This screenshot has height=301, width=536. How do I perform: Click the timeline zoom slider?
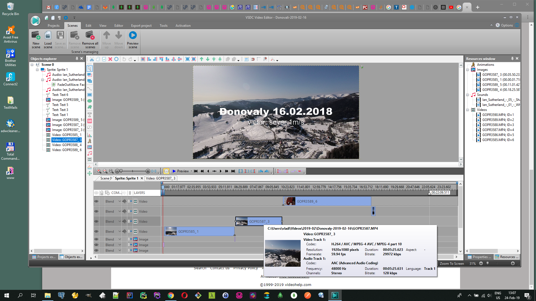coord(133,171)
